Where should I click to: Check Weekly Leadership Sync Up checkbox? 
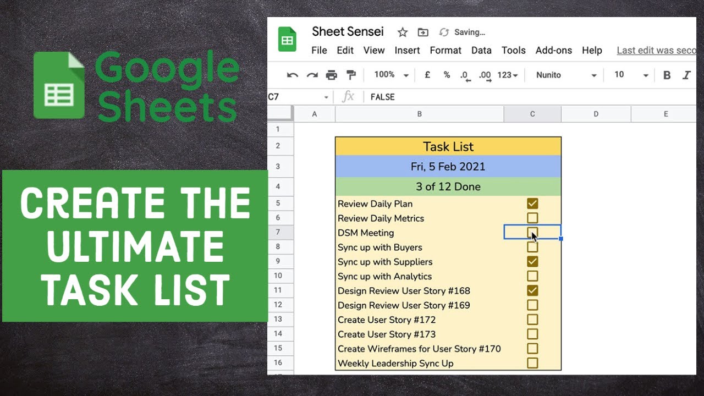tap(532, 363)
